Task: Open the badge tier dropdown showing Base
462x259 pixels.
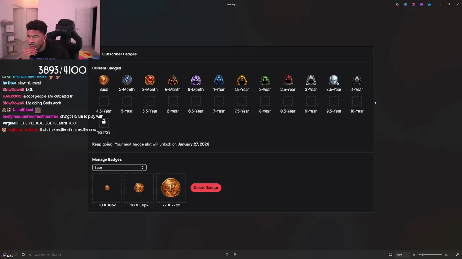Action: [119, 167]
